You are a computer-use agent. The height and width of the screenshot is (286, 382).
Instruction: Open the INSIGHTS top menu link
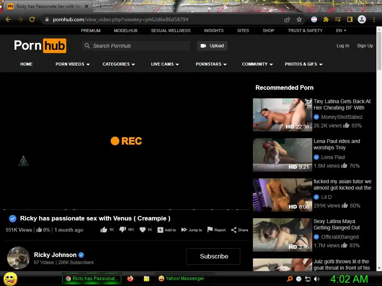[x=214, y=31]
